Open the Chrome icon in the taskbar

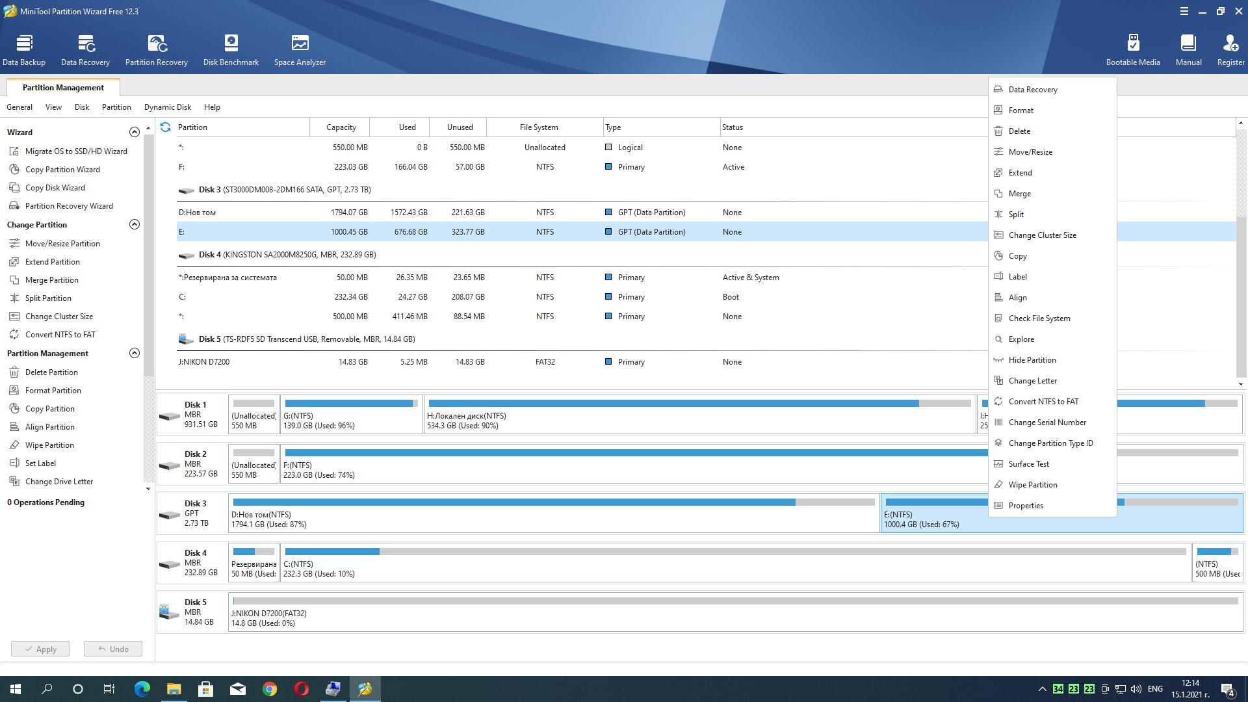[x=269, y=689]
